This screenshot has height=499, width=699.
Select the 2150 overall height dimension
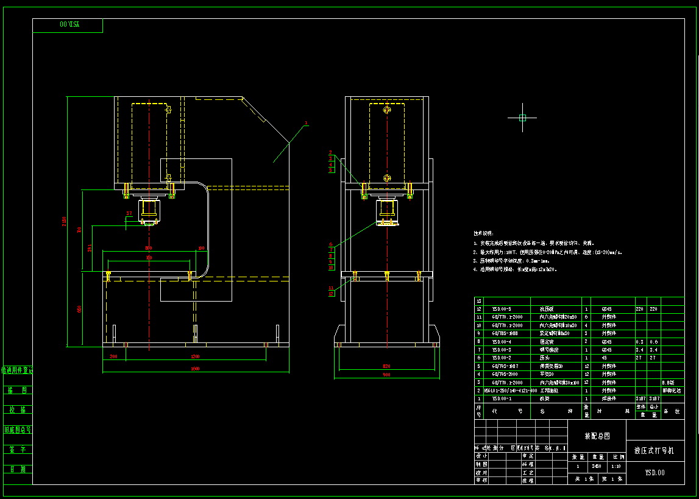click(x=65, y=222)
